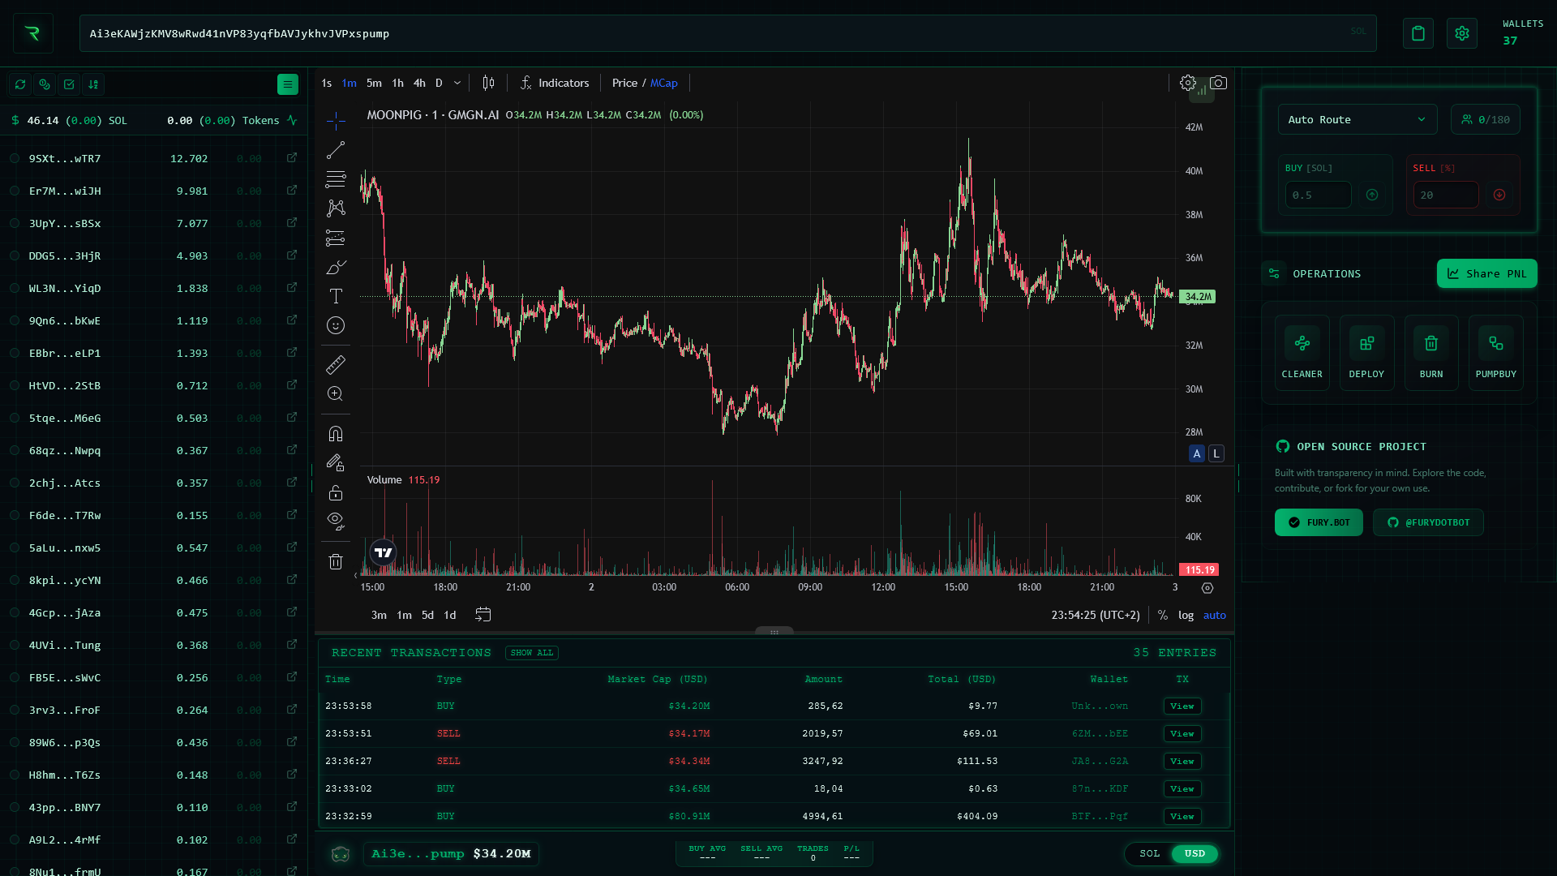Screen dimensions: 1557x876
Task: Click the ruler measure tool
Action: [x=336, y=364]
